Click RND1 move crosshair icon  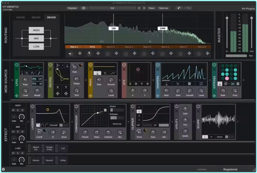point(90,96)
